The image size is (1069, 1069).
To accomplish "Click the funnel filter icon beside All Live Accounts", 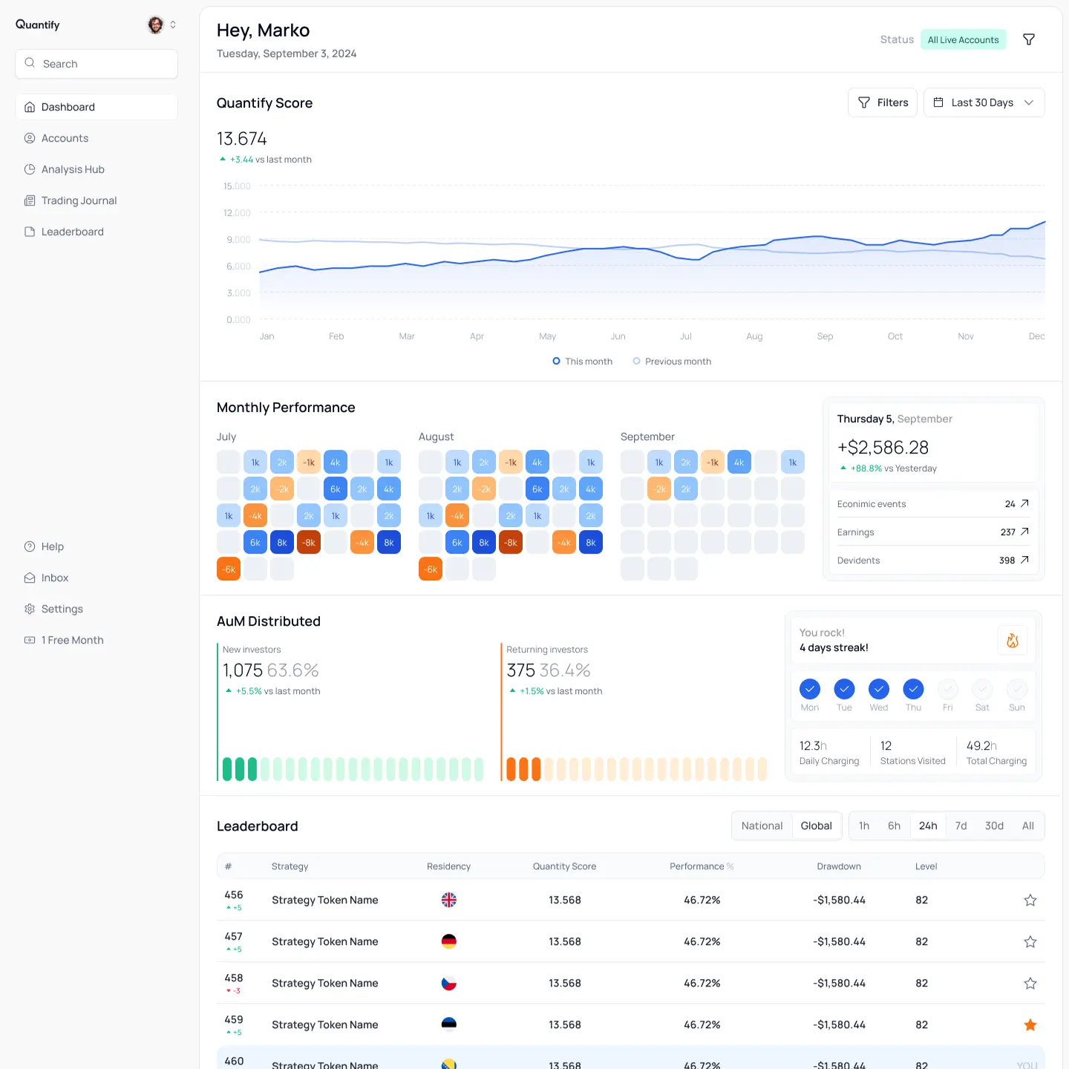I will tap(1029, 39).
